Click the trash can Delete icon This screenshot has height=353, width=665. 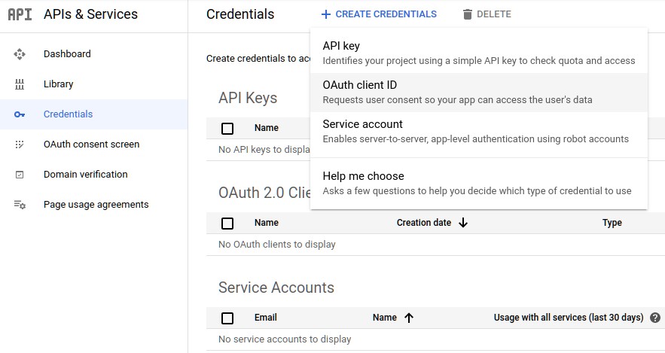pyautogui.click(x=468, y=14)
